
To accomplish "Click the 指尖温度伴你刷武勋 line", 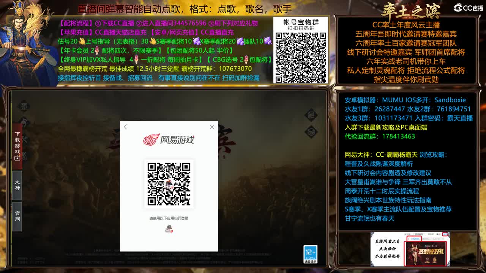I will [x=406, y=80].
